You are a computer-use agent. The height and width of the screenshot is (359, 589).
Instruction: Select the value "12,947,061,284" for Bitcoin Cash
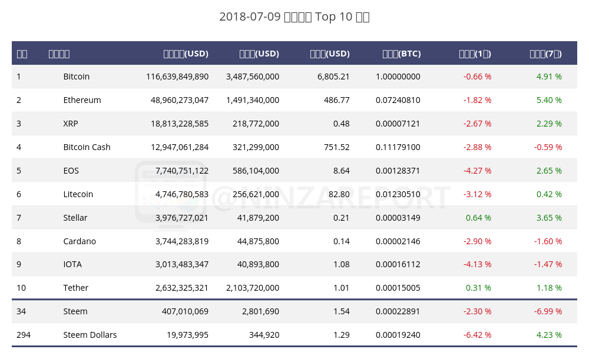point(180,147)
